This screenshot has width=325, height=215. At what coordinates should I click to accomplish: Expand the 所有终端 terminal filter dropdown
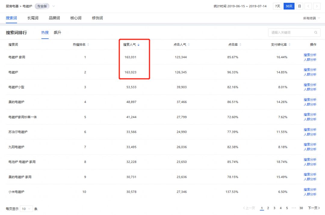pyautogui.click(x=312, y=18)
